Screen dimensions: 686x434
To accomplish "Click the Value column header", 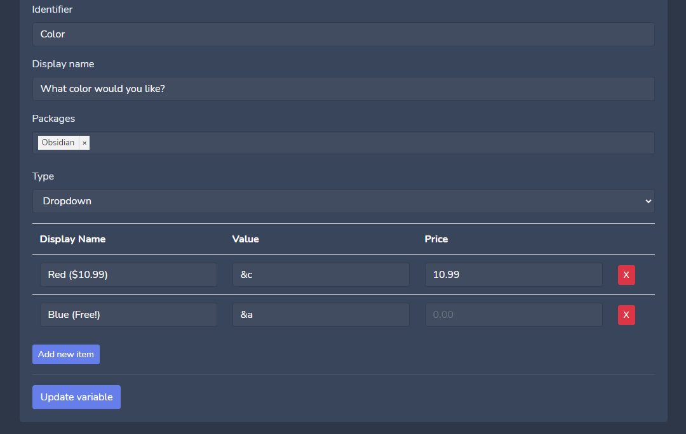I will (x=246, y=239).
